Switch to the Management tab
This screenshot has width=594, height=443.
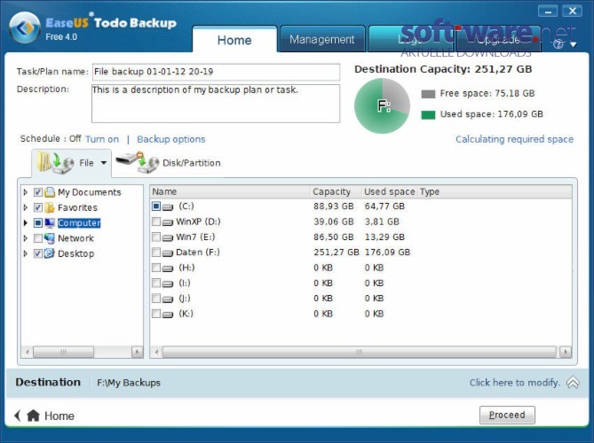point(322,39)
